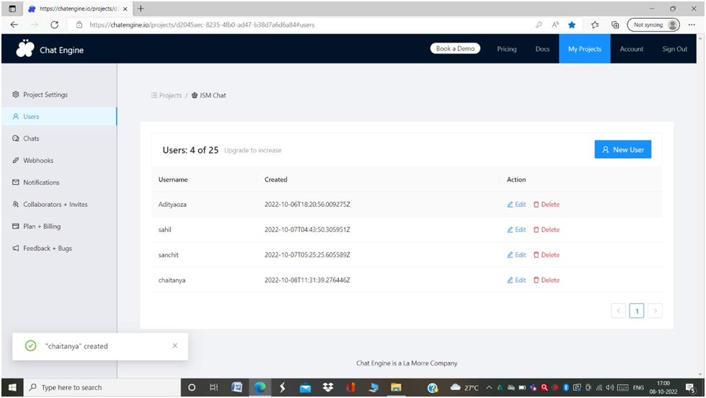Click the New User button
The image size is (706, 398).
(x=622, y=149)
